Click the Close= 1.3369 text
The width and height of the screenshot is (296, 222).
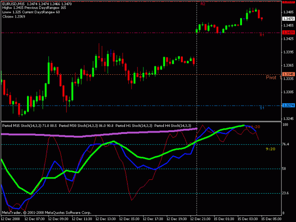[x=14, y=17]
